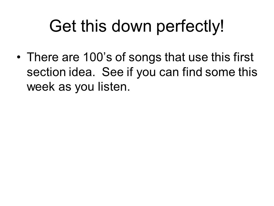Click the word "week" starting the last line
Screen dimensions: 274x206
(x=41, y=86)
